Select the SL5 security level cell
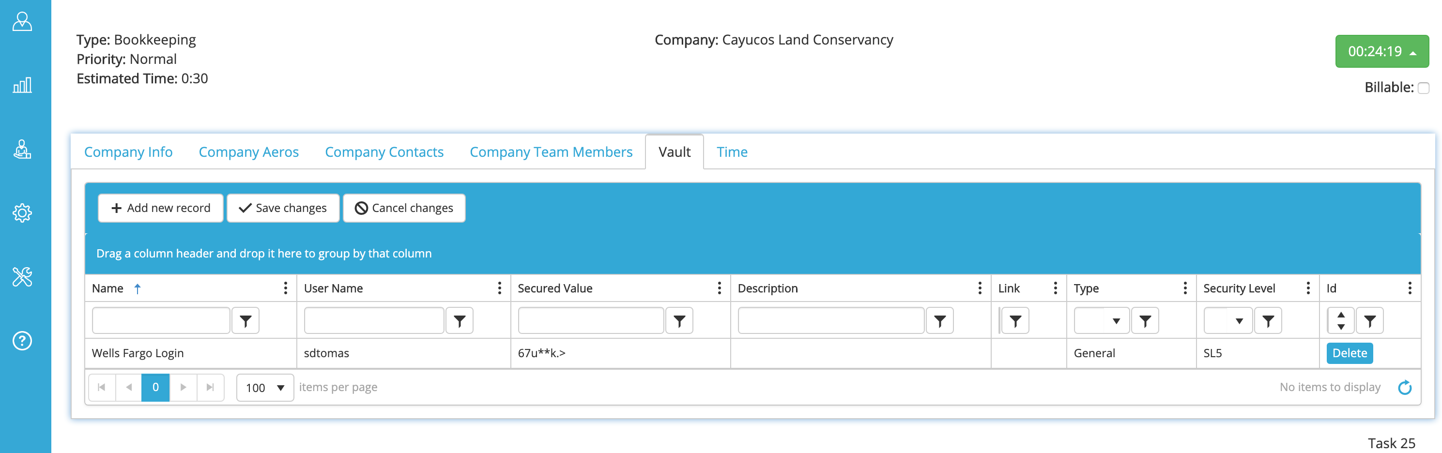 click(1258, 353)
